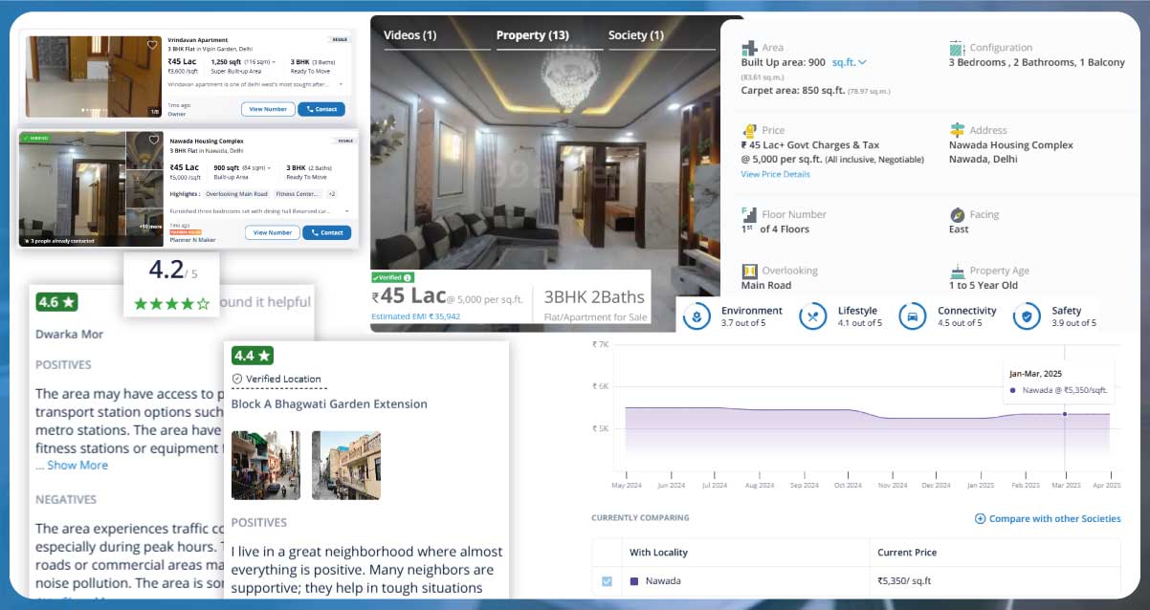
Task: Click the Floor Number icon
Action: 749,214
